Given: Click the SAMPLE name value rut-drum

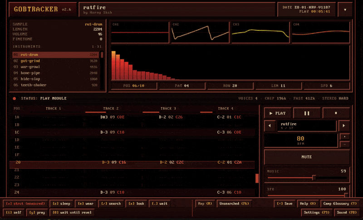Looking at the screenshot, I should tap(93, 24).
